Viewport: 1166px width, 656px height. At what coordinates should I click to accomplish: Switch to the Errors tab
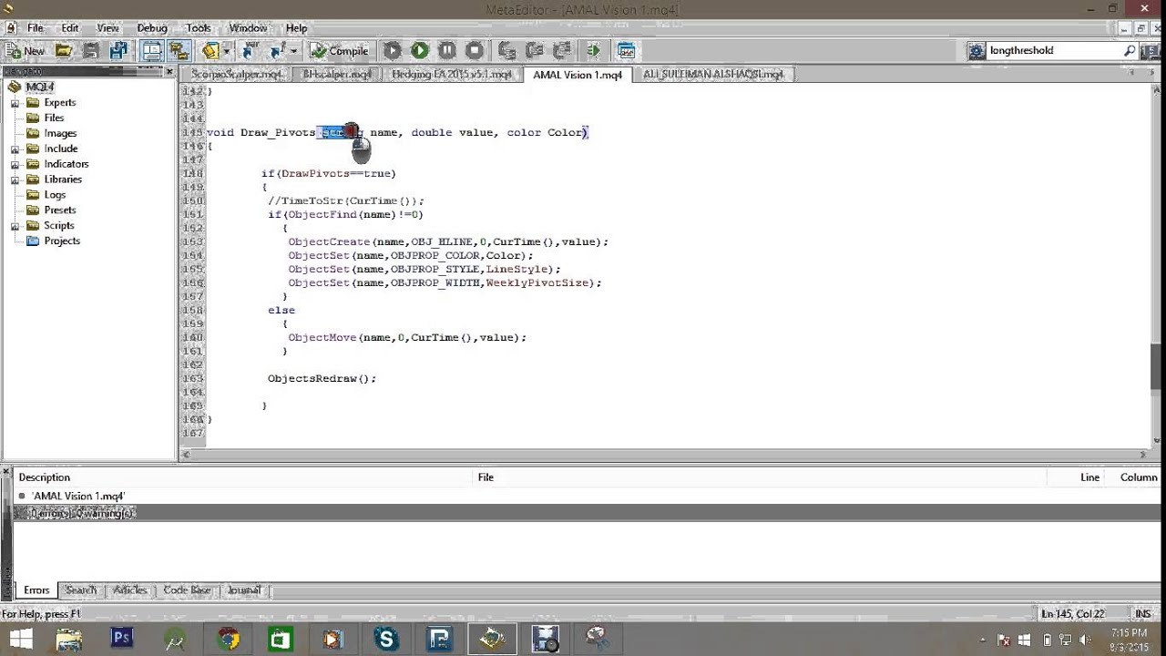pos(36,590)
